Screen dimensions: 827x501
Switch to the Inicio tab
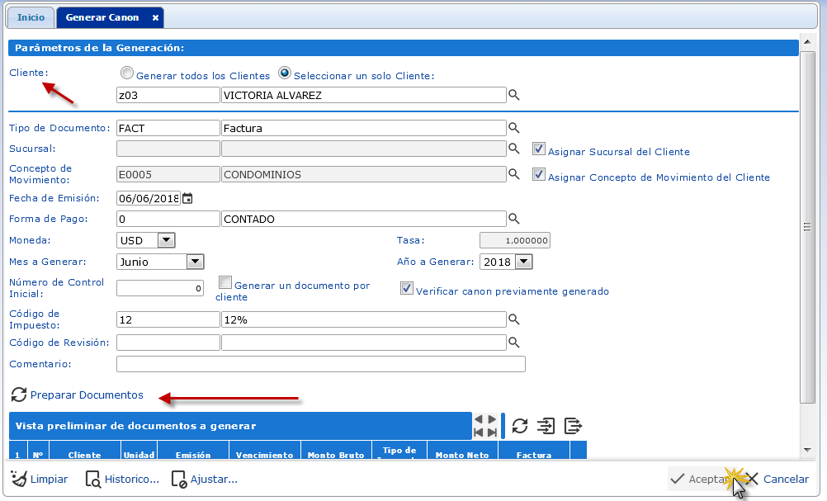click(31, 17)
